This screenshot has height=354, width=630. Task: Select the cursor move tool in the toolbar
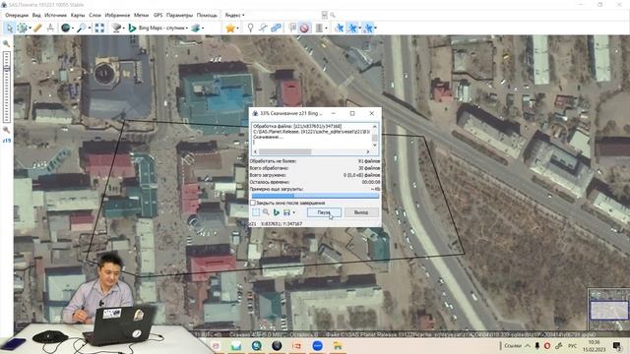coord(9,28)
